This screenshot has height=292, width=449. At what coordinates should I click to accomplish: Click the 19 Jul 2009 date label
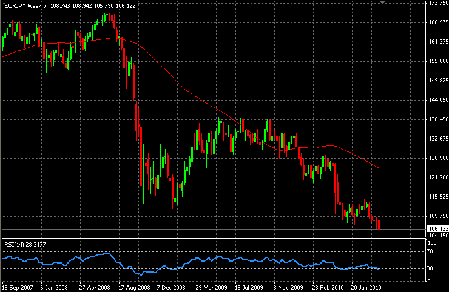pyautogui.click(x=249, y=287)
